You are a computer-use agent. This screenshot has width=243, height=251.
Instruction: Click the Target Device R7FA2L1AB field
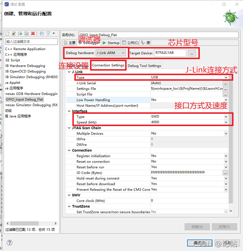[170, 53]
